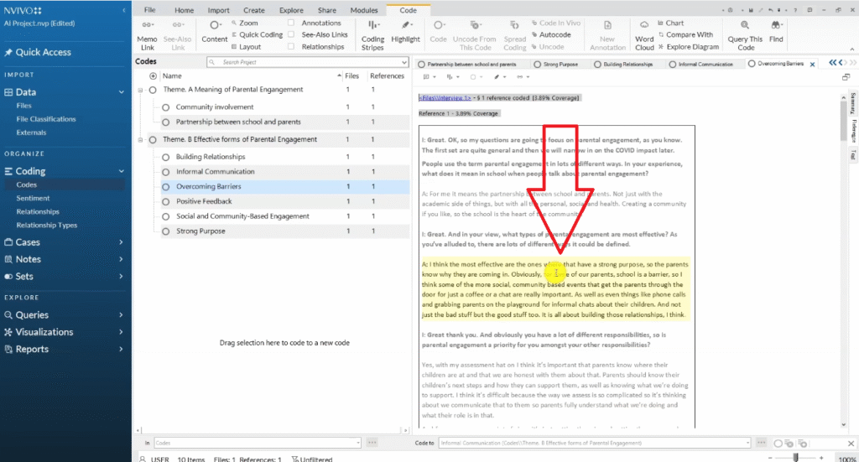The image size is (859, 462).
Task: Open the Explore Diagram tool
Action: coord(691,47)
